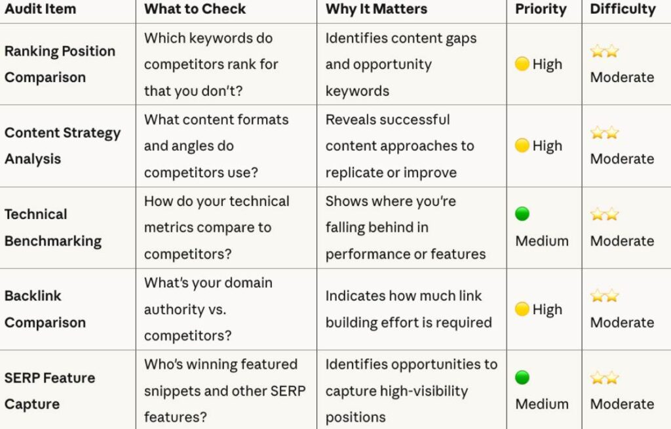Click the yellow High priority dot for Ranking Position Comparison
Viewport: 671px width, 429px height.
click(x=522, y=64)
